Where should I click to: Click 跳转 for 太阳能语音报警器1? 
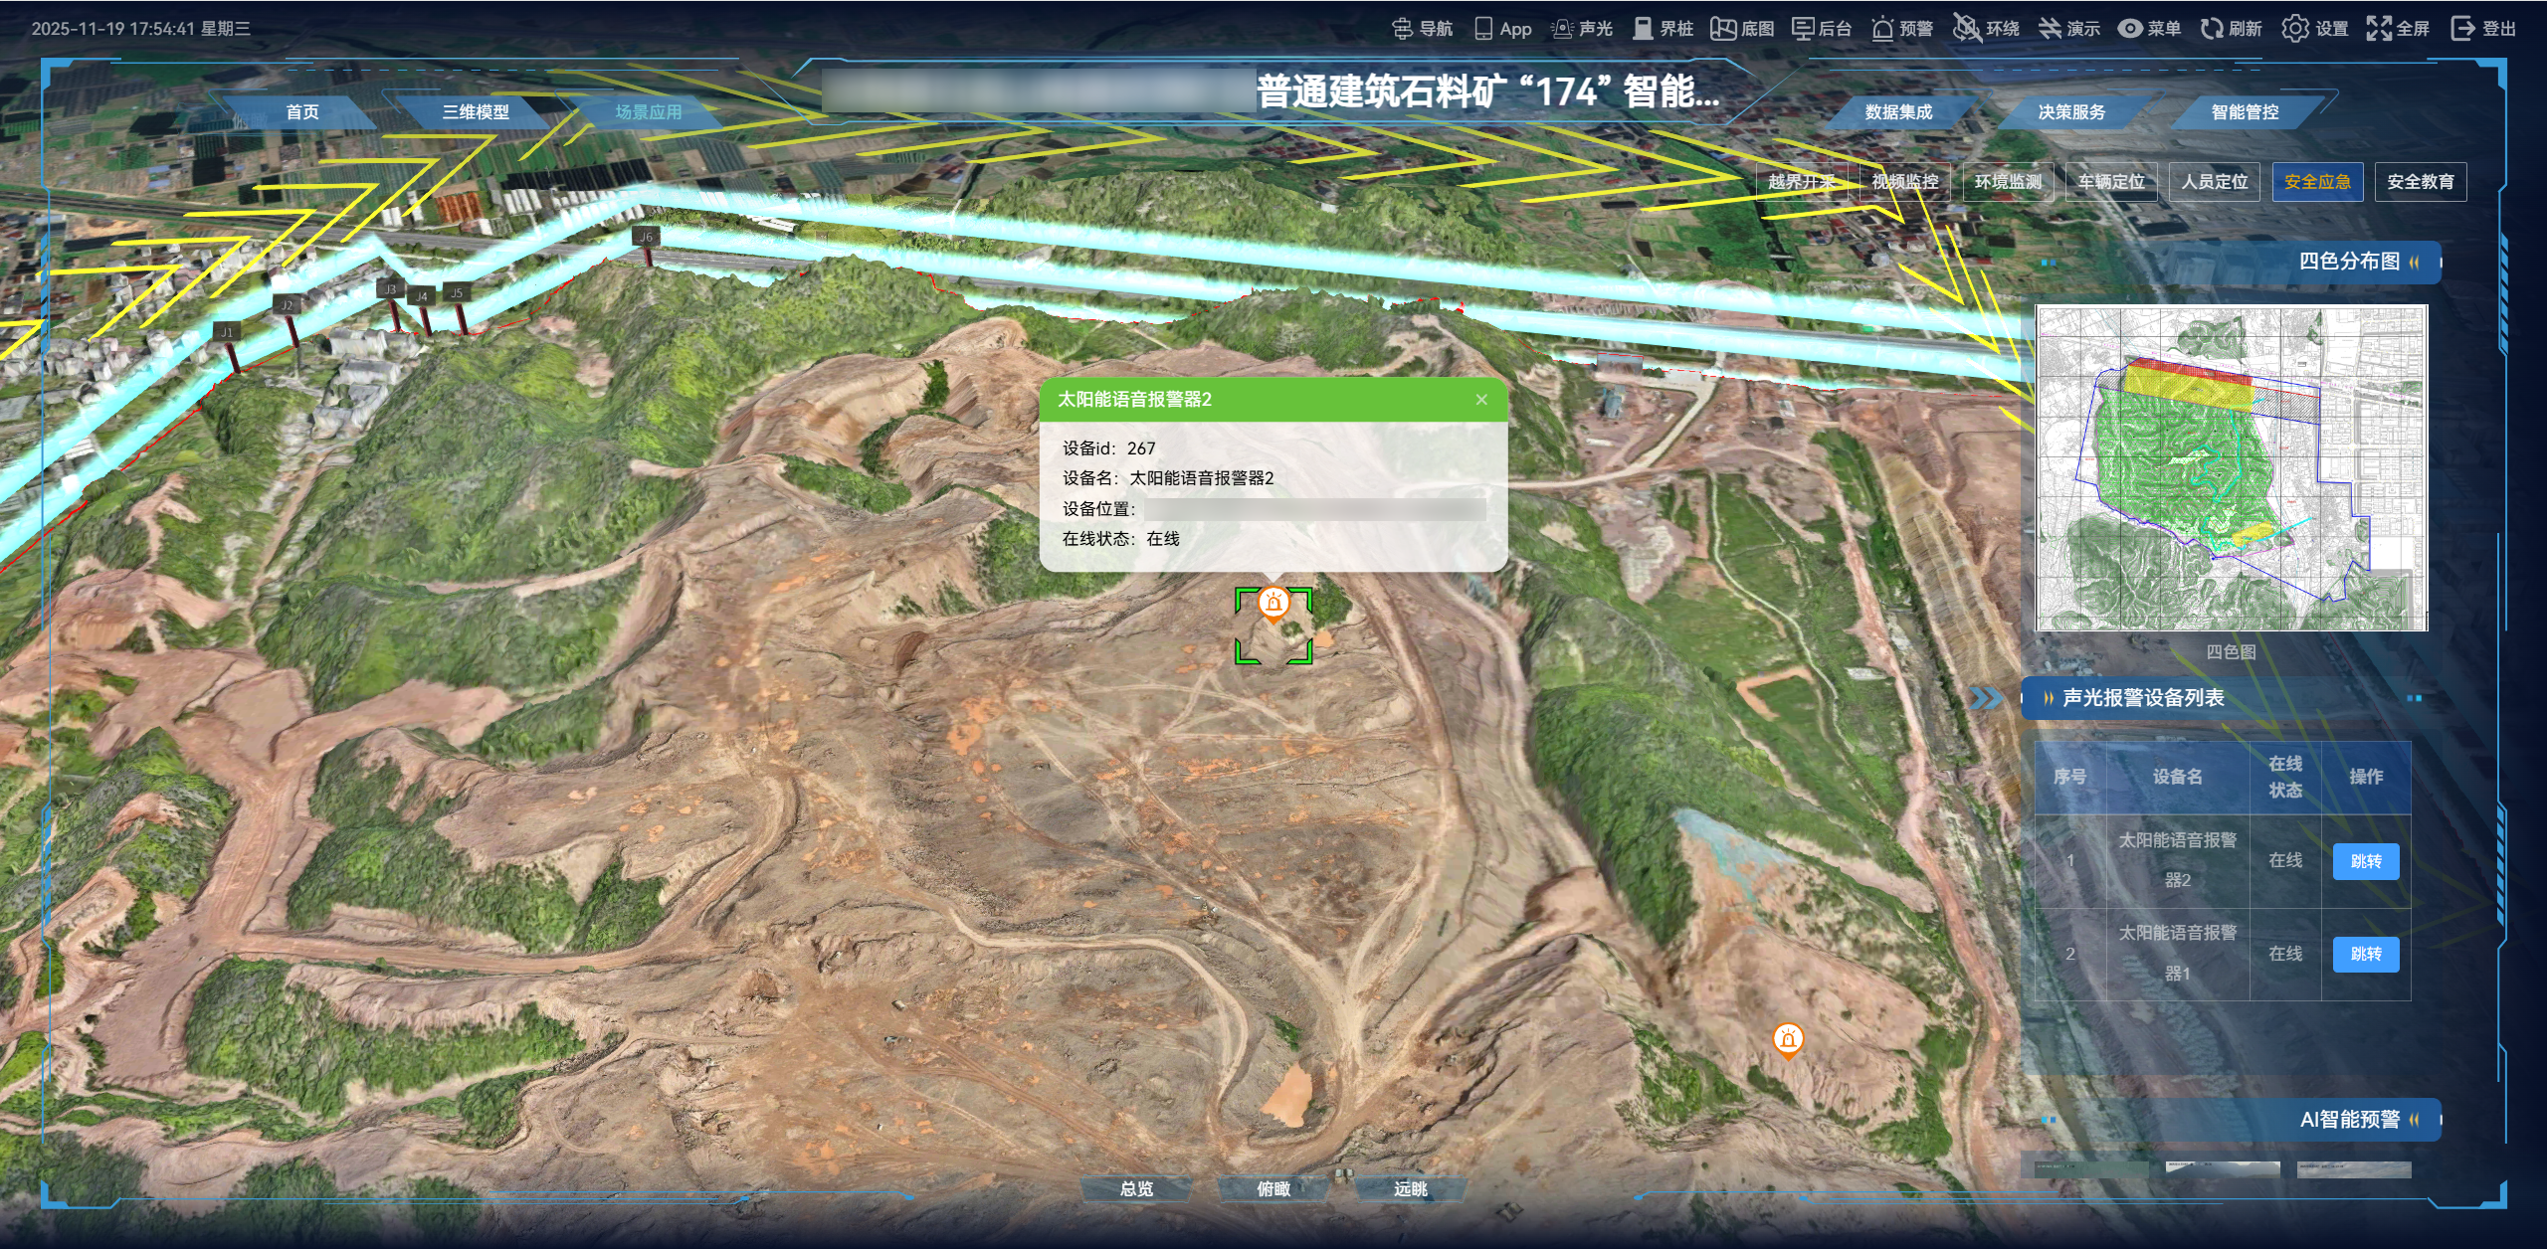click(2365, 955)
